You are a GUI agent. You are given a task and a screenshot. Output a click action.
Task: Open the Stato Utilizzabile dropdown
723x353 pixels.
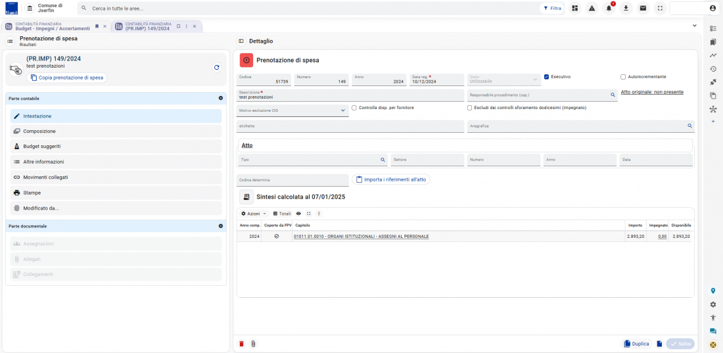[503, 80]
